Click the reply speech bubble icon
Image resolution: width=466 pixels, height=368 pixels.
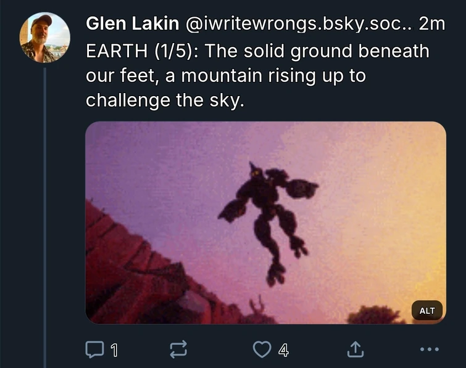tap(94, 350)
